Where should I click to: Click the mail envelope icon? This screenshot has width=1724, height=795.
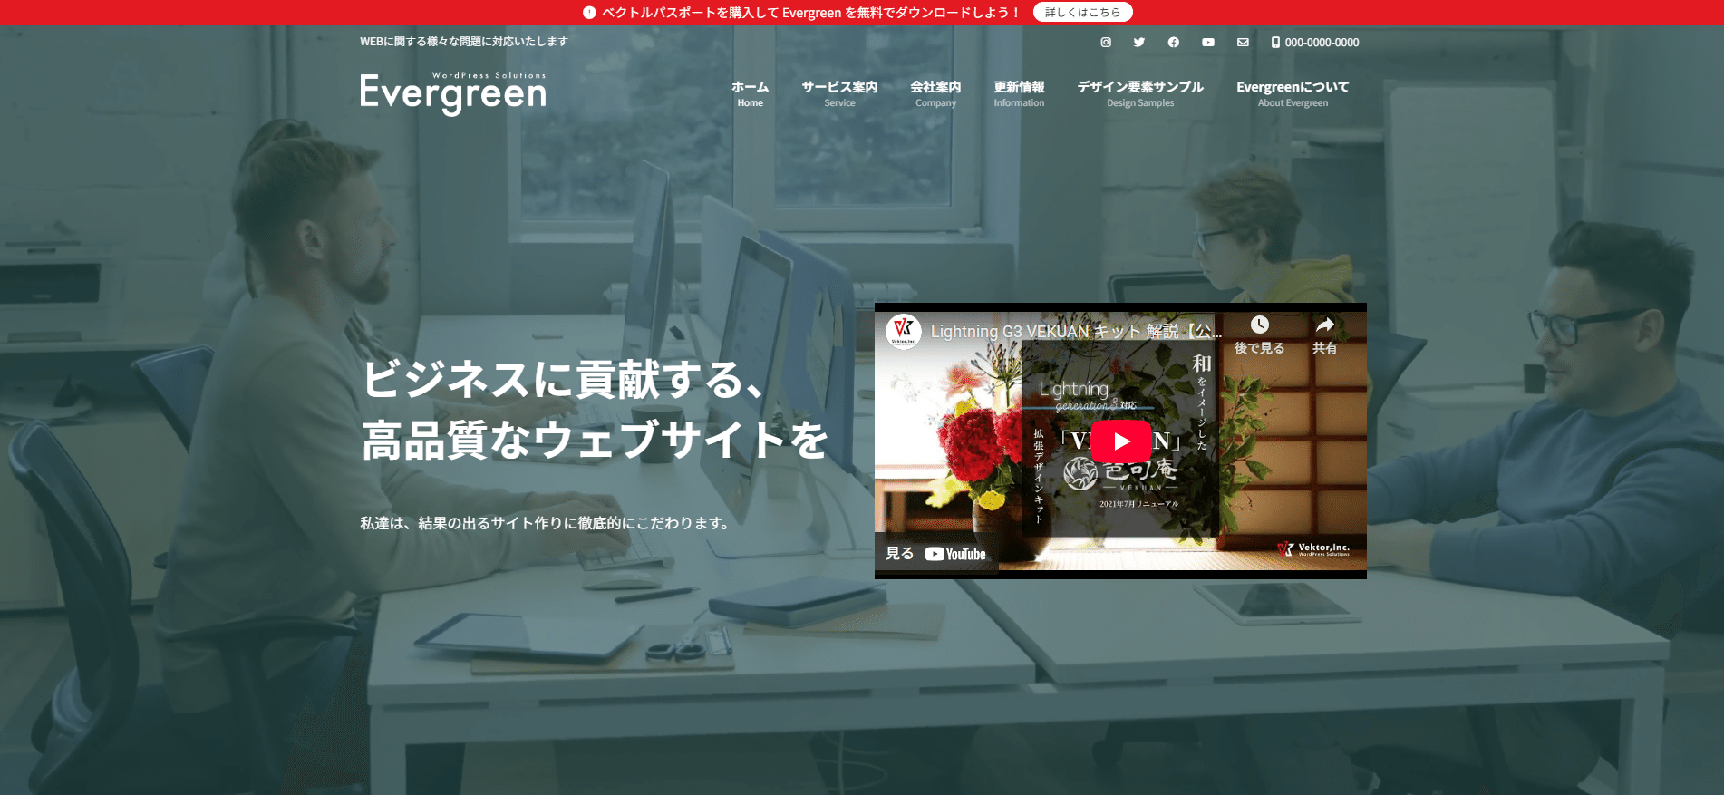coord(1243,43)
